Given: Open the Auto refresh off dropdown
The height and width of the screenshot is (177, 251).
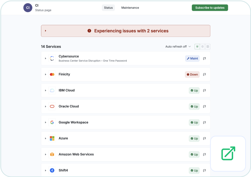Looking at the screenshot, I should 178,47.
